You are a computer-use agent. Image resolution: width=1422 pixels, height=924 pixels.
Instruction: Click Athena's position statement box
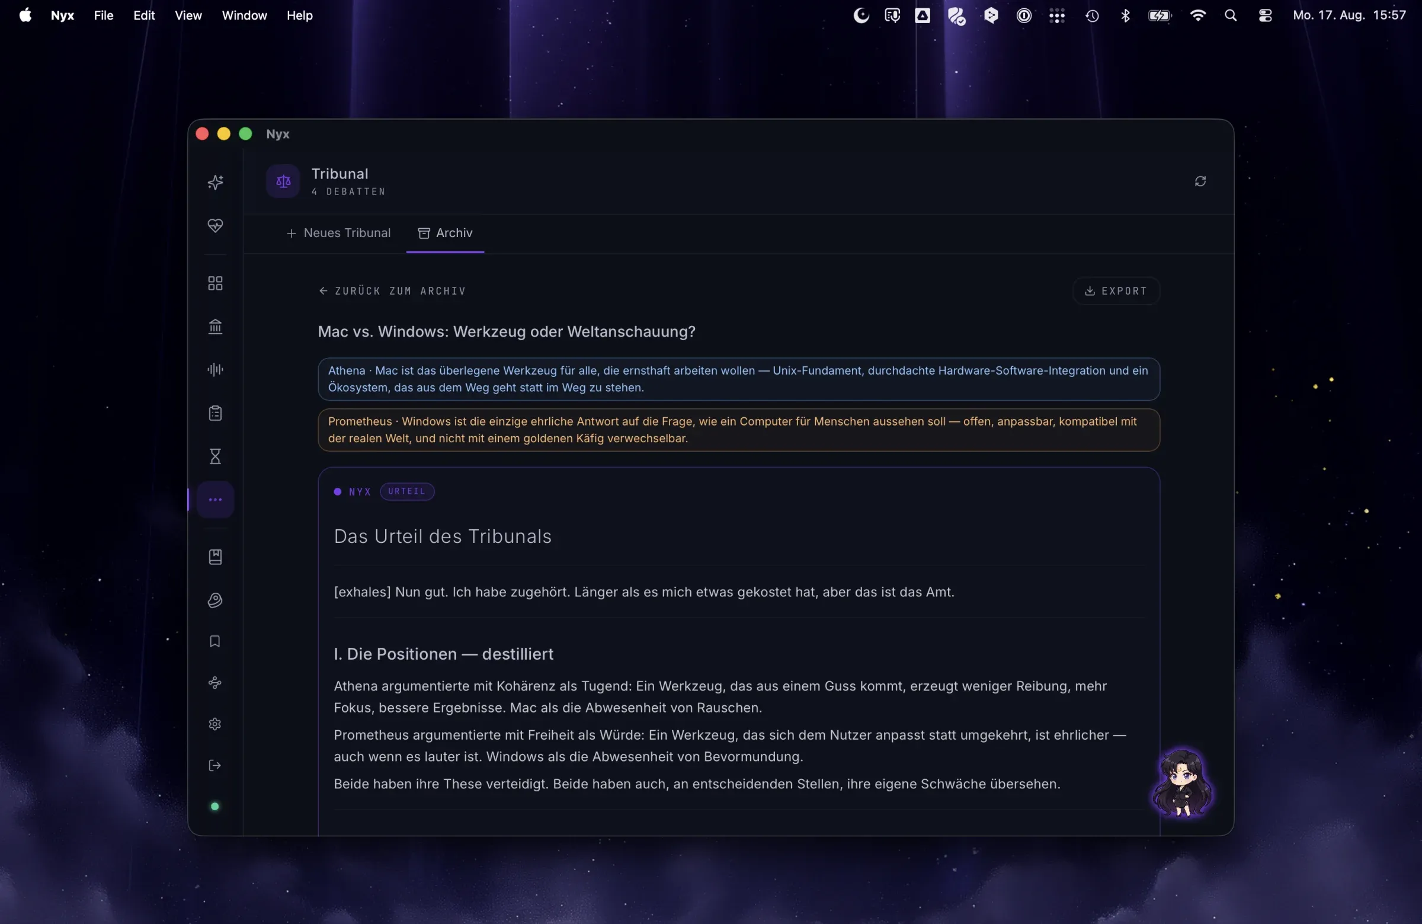[x=738, y=379]
